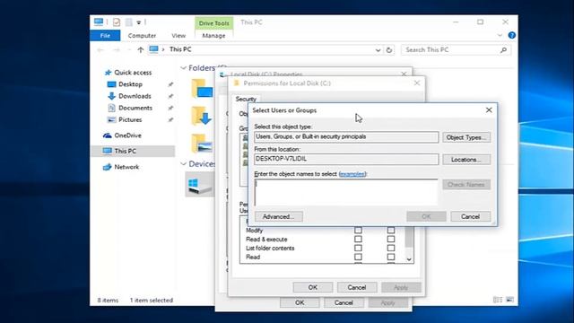Go up one folder level arrow
Viewport: 574px width, 323px height.
coord(141,50)
